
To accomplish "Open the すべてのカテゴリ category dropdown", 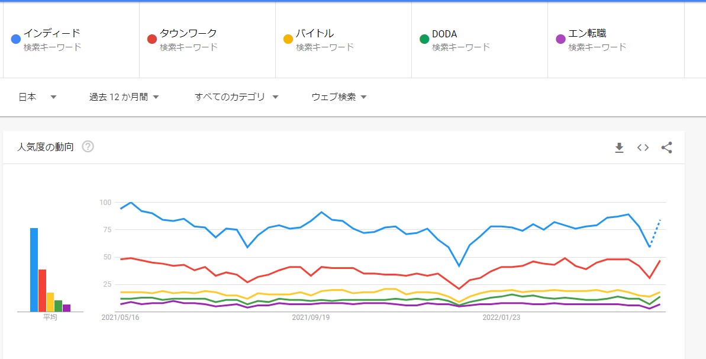I will 236,97.
